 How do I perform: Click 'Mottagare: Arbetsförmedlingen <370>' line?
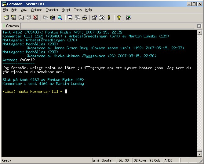point(40,40)
